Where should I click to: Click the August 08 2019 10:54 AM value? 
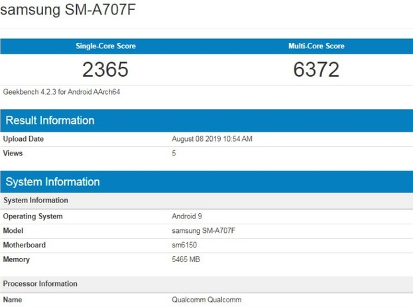pyautogui.click(x=212, y=139)
